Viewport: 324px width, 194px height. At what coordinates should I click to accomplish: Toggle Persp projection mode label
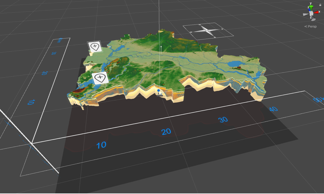pyautogui.click(x=312, y=26)
